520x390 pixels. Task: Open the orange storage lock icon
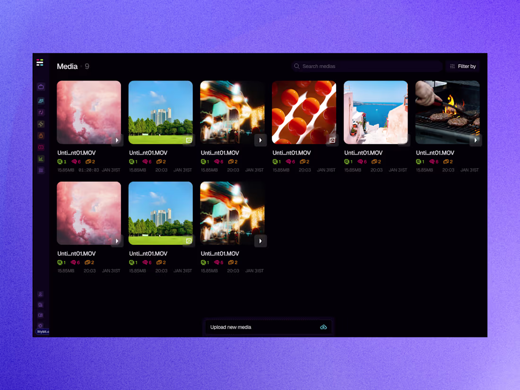[41, 136]
